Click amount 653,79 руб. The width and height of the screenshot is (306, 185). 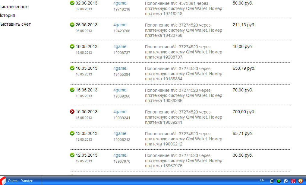pos(244,68)
